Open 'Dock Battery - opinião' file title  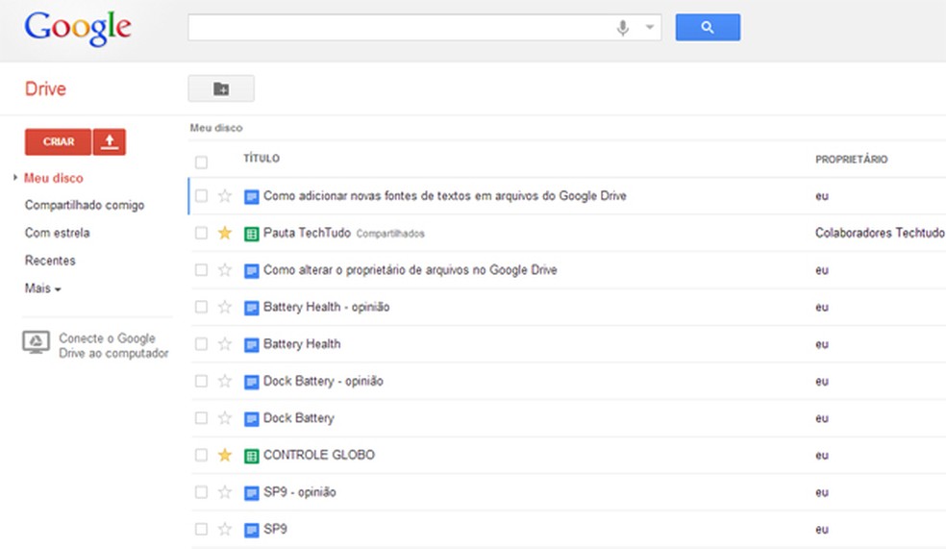(323, 382)
